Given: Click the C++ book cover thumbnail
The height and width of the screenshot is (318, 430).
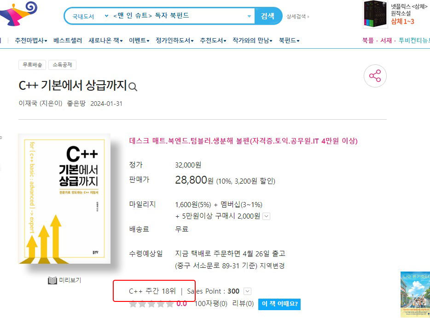Looking at the screenshot, I should (x=64, y=199).
